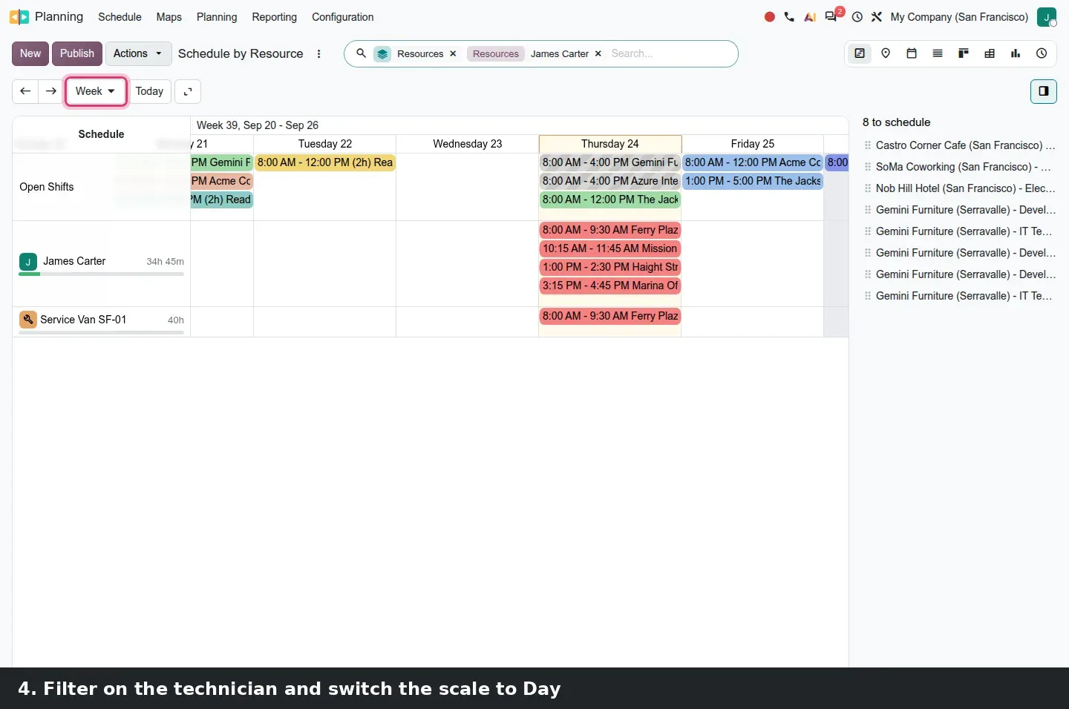Open the Schedule menu
This screenshot has width=1069, height=709.
pos(120,17)
